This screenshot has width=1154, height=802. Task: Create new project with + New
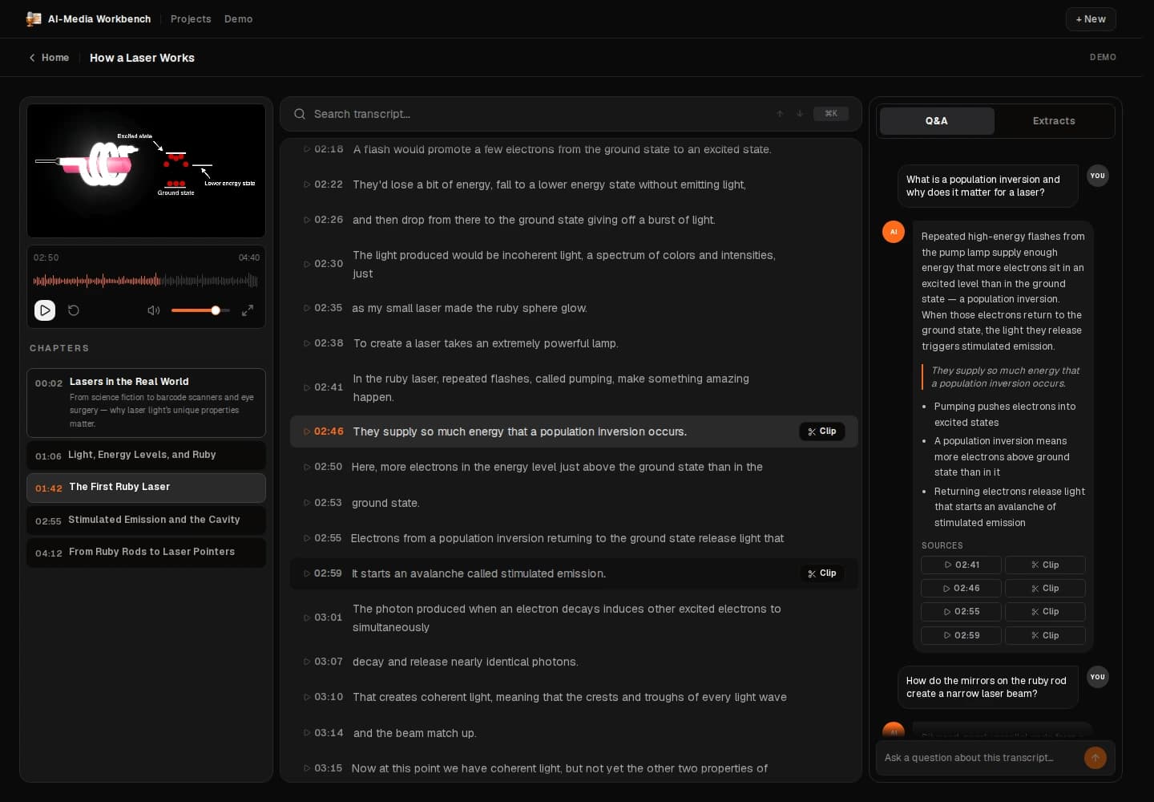[1091, 19]
